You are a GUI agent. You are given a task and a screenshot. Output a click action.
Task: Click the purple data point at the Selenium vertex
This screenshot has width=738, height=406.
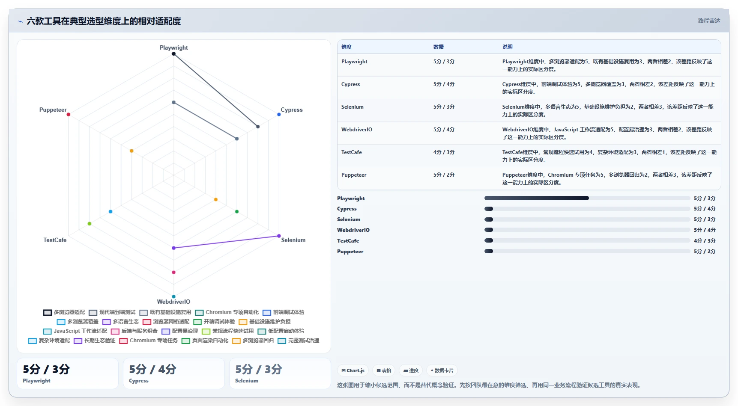[x=279, y=236]
